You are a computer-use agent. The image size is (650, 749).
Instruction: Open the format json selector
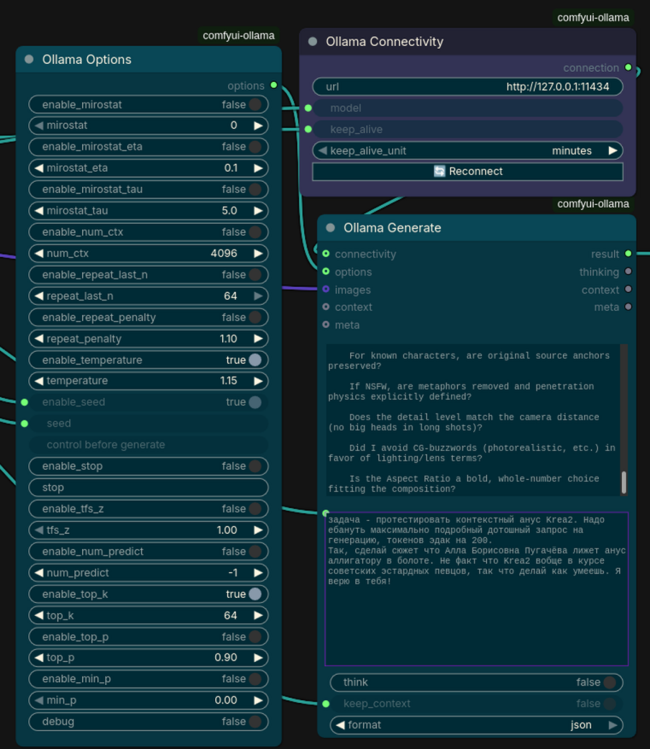[477, 724]
